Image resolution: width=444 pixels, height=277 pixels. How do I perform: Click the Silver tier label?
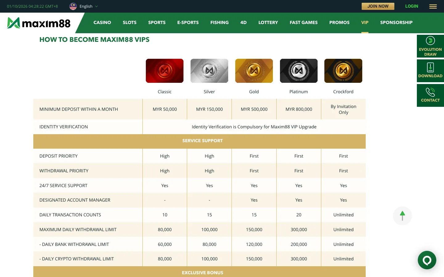[x=209, y=92]
